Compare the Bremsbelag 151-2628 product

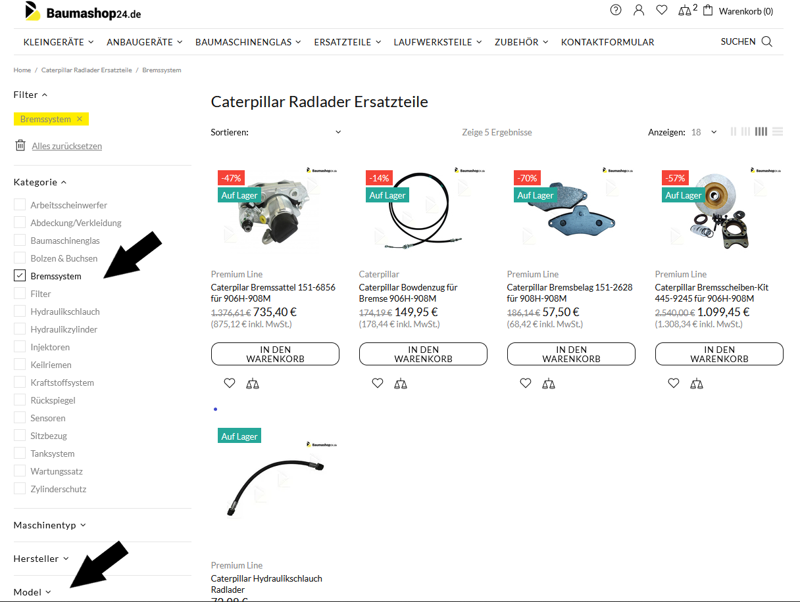tap(549, 383)
